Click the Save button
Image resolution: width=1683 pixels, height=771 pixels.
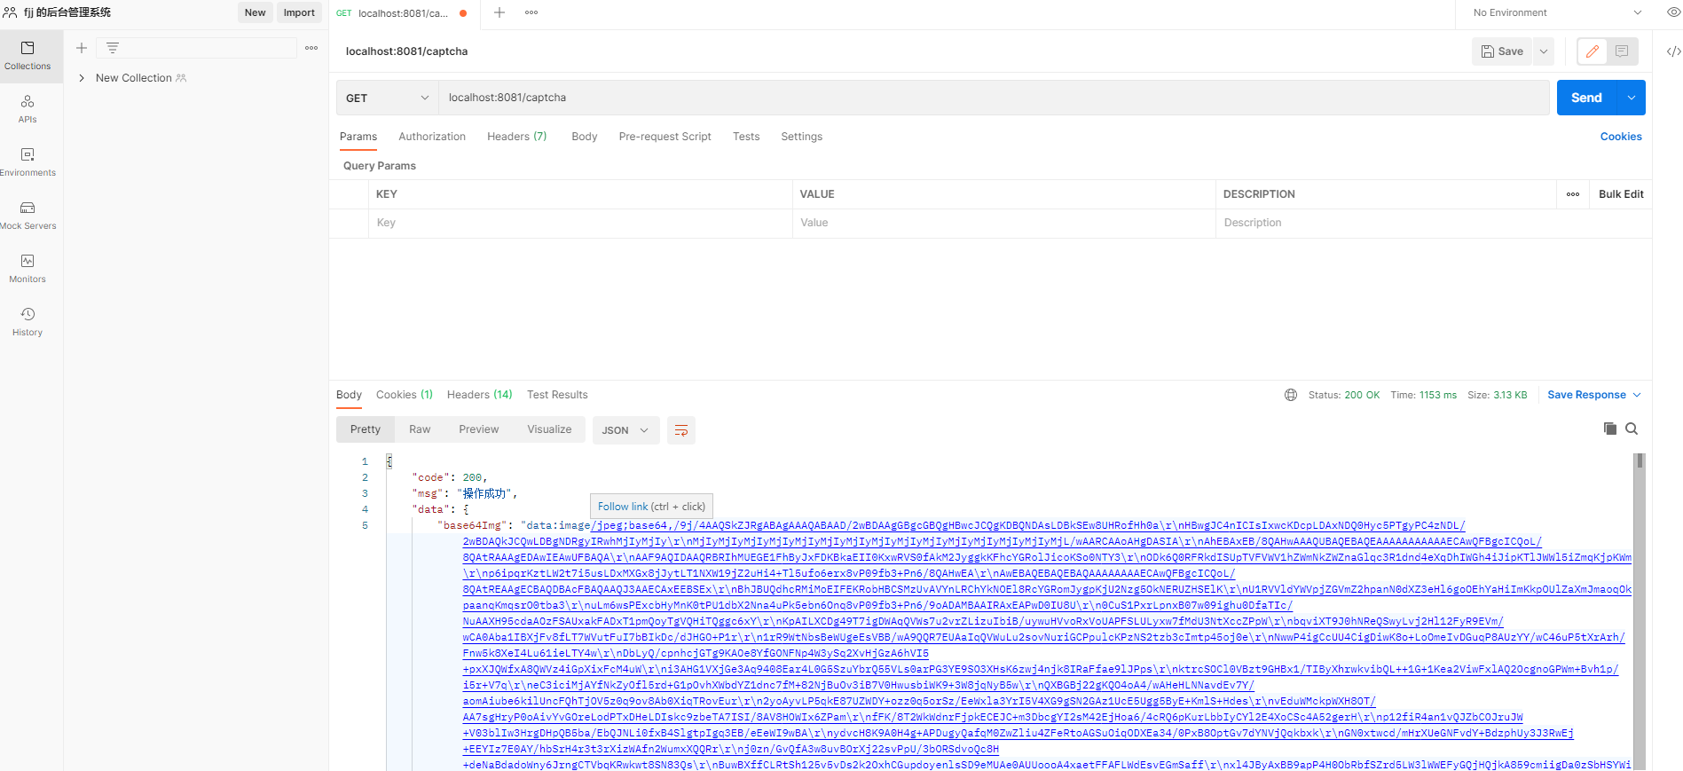(x=1503, y=51)
